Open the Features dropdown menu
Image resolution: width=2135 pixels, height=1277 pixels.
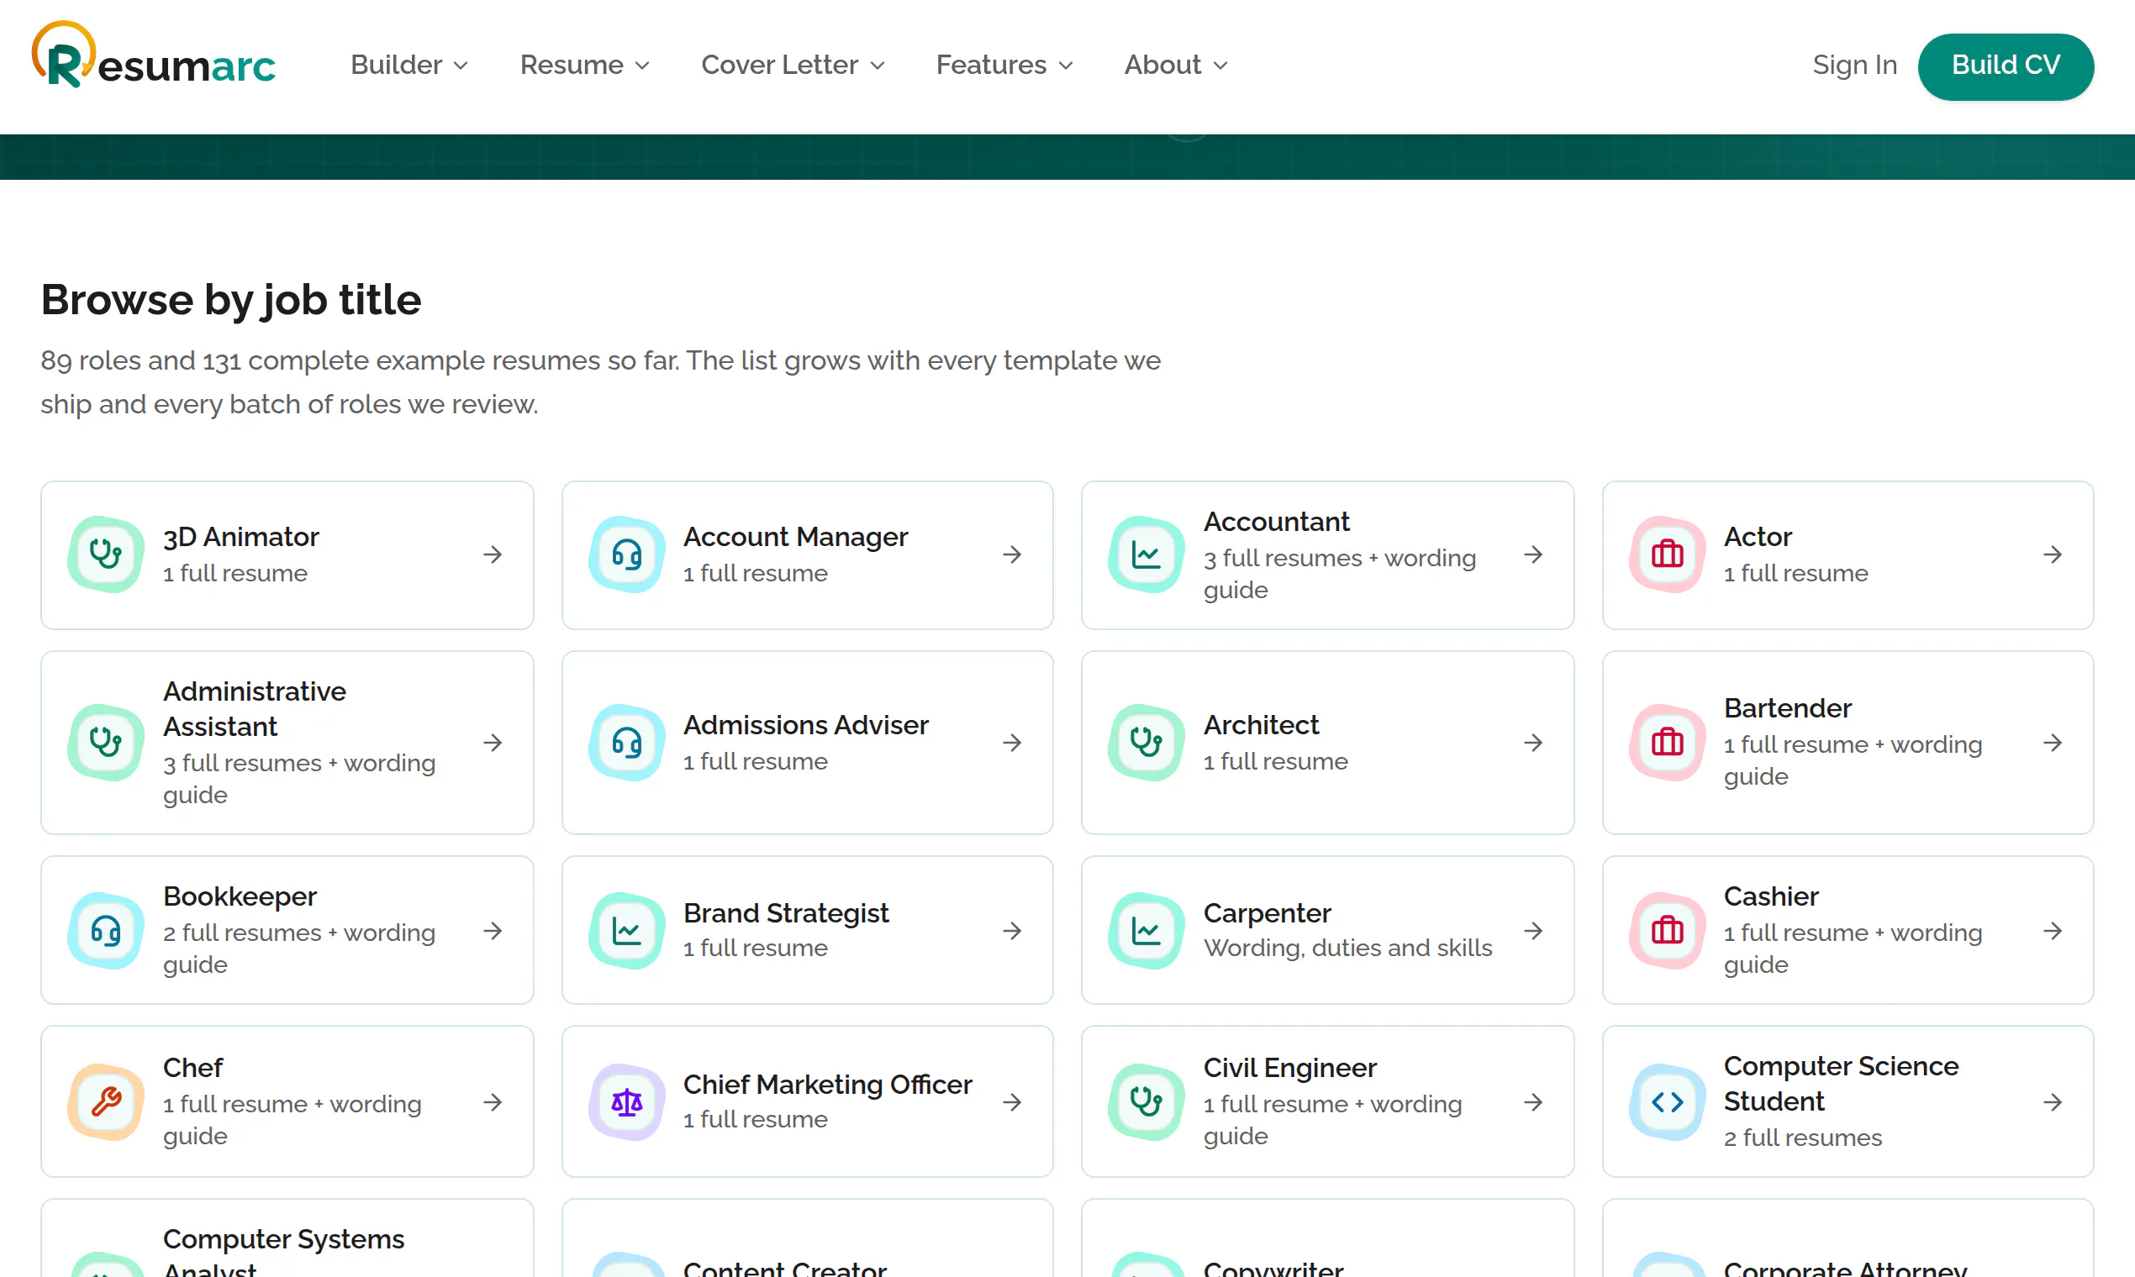(1004, 65)
